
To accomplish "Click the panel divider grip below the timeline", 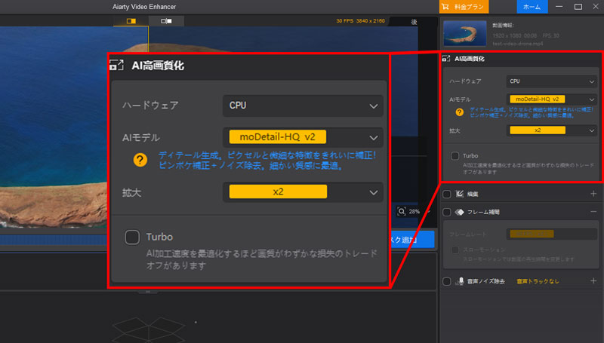I will 148,292.
